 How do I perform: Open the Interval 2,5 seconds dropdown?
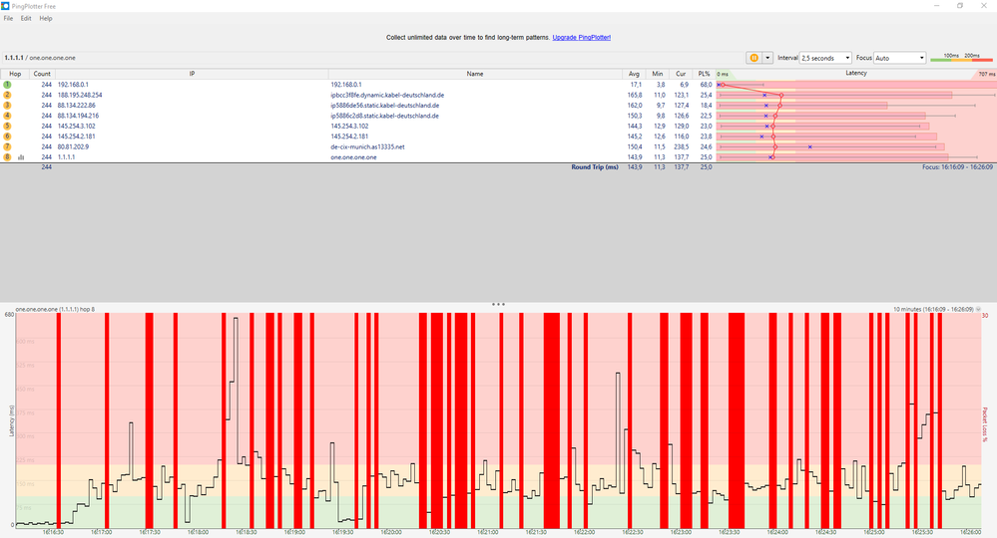pyautogui.click(x=825, y=58)
